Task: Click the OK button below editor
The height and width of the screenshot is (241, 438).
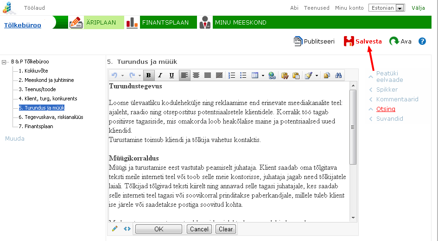Action: 159,229
